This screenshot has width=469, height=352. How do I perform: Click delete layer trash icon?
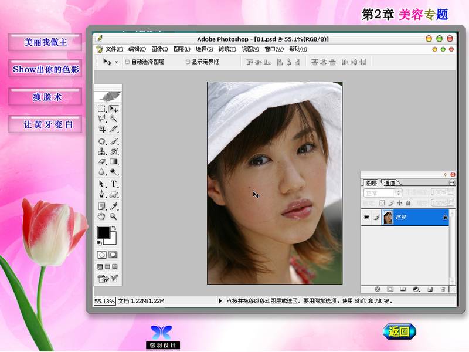point(443,289)
